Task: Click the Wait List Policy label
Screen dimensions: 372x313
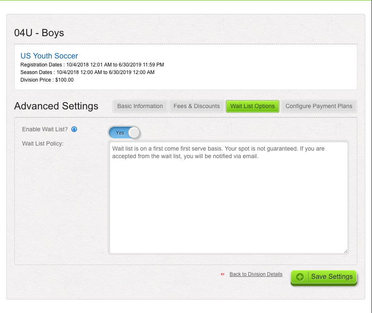Action: pos(43,143)
